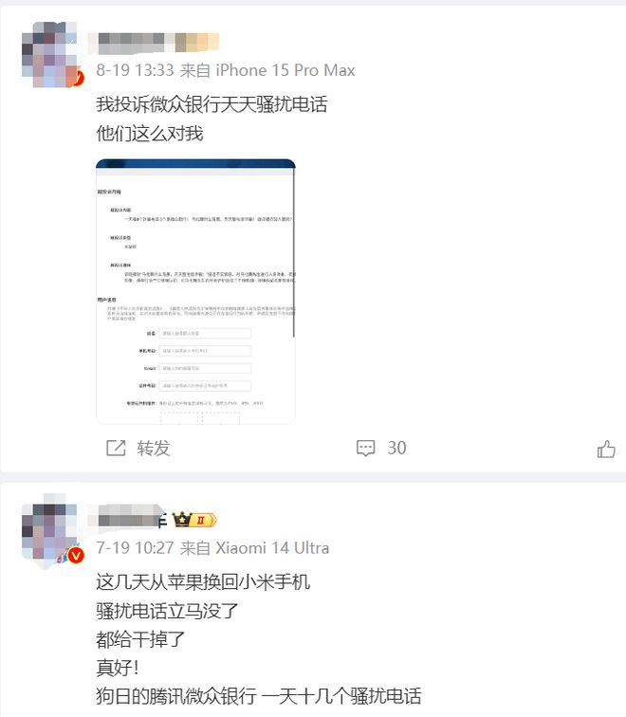Open the first poster's blurred username
Screen dimensions: 626x717
point(154,43)
